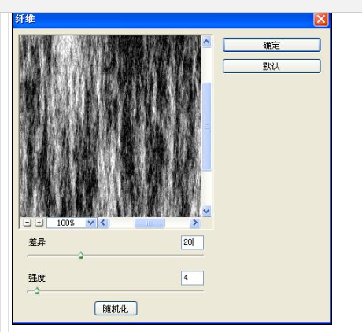Click the 强度 slider handle
This screenshot has height=332, width=362.
pos(37,290)
